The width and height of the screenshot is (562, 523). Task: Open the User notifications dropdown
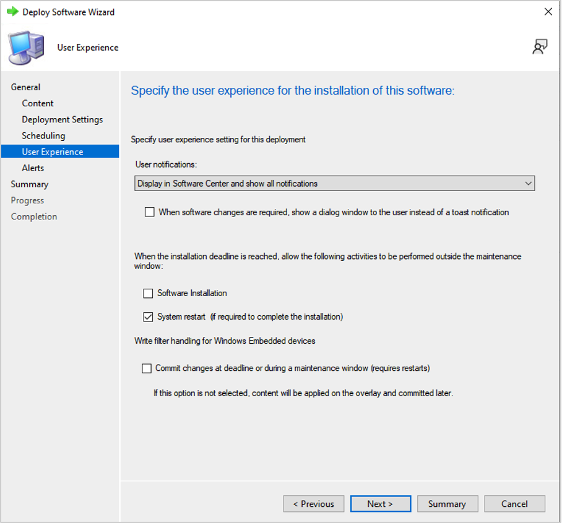coord(334,184)
